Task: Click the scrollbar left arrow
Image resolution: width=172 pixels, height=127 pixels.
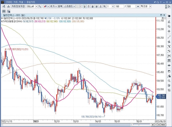Action: [x=2, y=125]
